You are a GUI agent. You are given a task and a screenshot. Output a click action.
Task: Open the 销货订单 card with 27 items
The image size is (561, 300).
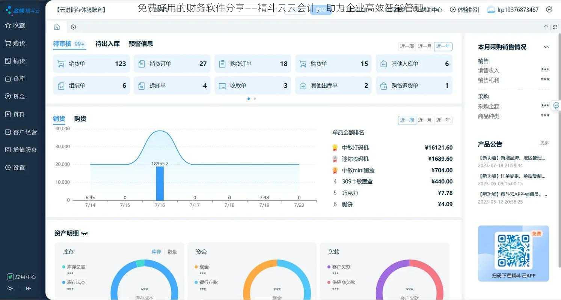pyautogui.click(x=172, y=64)
